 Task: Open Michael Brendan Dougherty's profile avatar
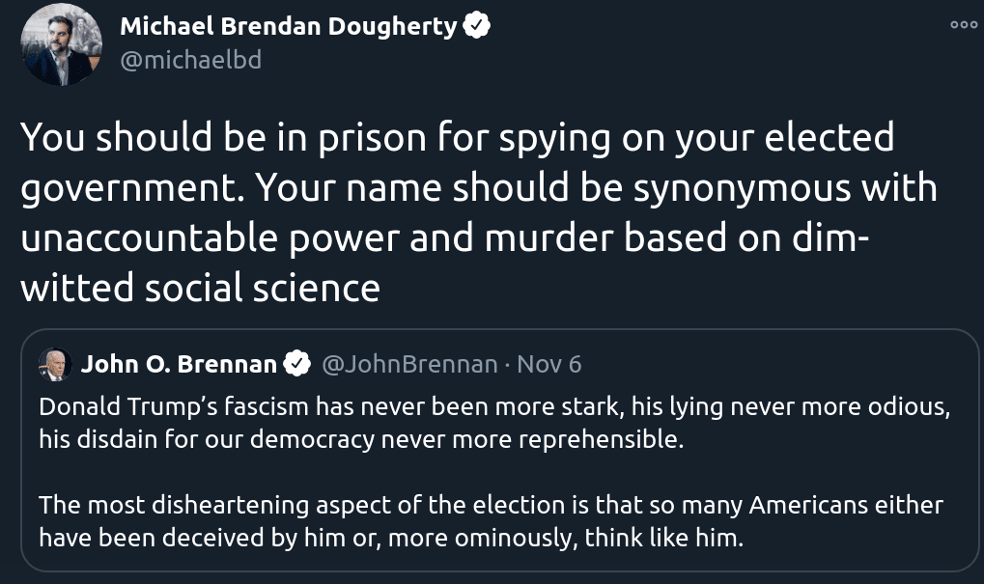(x=61, y=44)
